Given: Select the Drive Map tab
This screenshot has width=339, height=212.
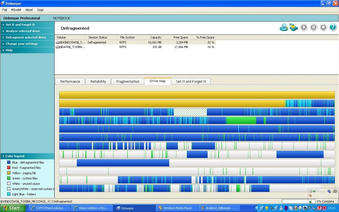Looking at the screenshot, I should coord(158,81).
